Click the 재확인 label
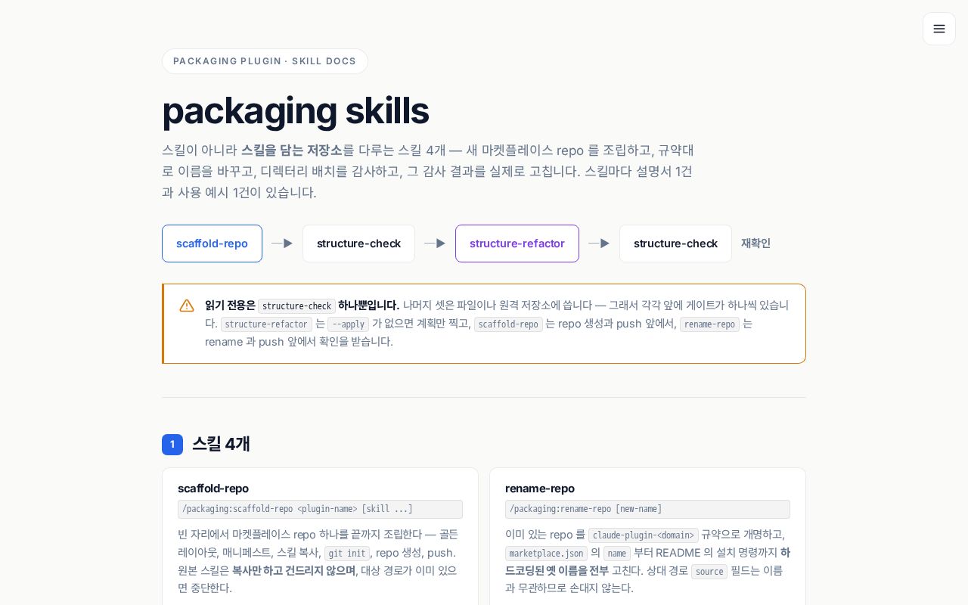This screenshot has width=968, height=605. click(755, 244)
